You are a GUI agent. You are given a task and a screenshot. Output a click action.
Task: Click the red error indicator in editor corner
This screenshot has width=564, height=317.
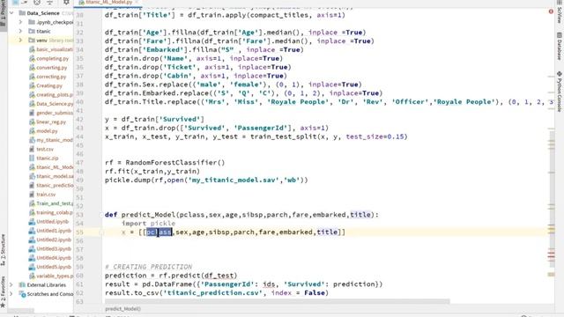[551, 11]
